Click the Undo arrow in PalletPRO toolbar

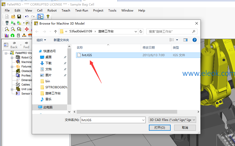tap(27, 17)
